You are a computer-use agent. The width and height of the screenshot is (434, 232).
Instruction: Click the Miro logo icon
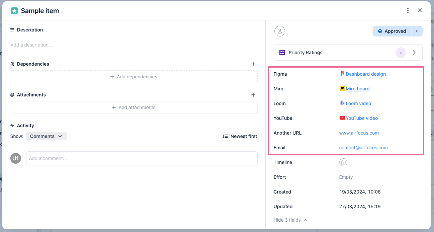(342, 89)
